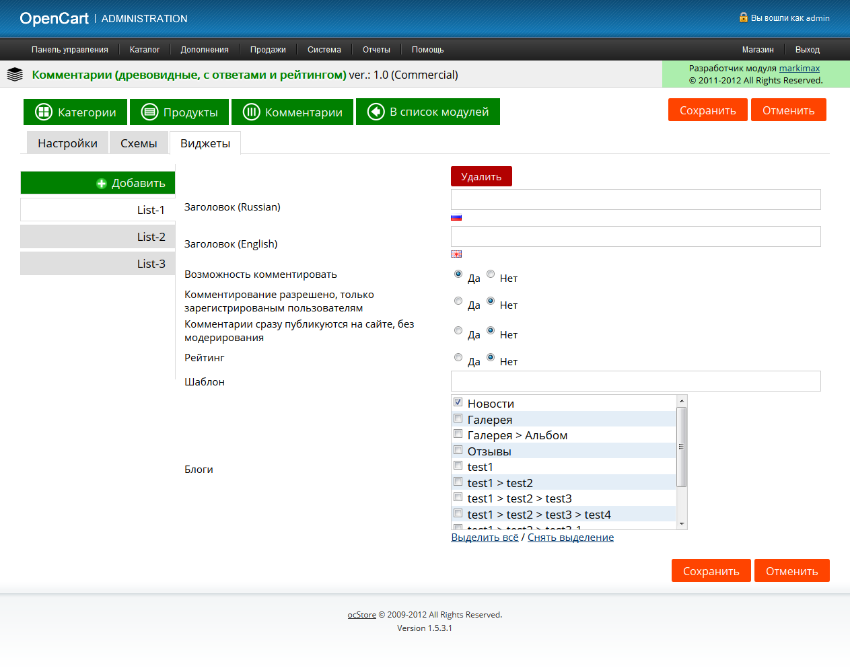Uncheck the Новости blog checkbox
This screenshot has width=850, height=668.
pos(458,402)
